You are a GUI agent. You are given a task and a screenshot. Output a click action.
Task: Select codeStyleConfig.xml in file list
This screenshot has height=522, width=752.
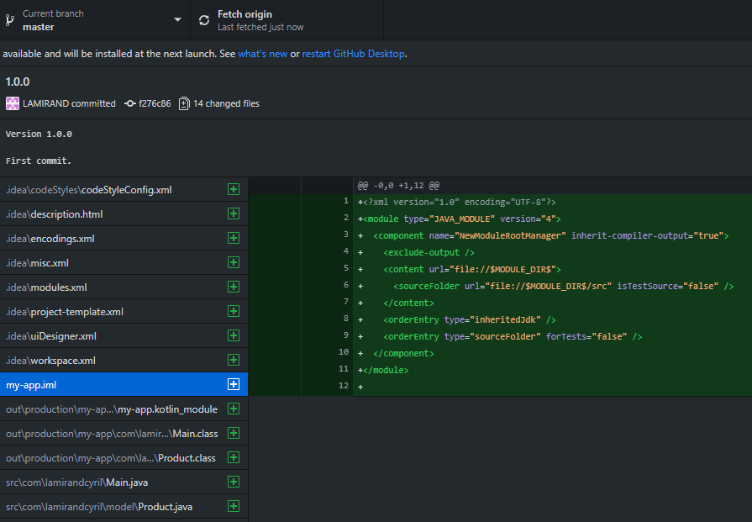click(x=124, y=189)
